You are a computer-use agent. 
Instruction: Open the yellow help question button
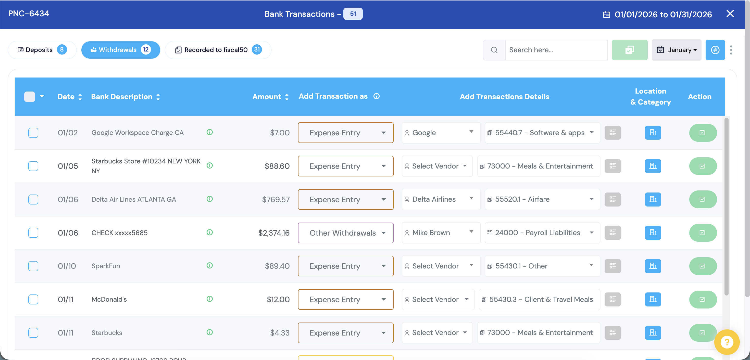coord(727,342)
